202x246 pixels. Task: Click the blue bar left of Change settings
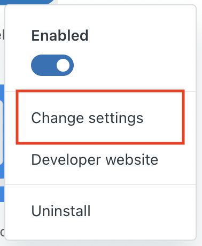(2, 132)
